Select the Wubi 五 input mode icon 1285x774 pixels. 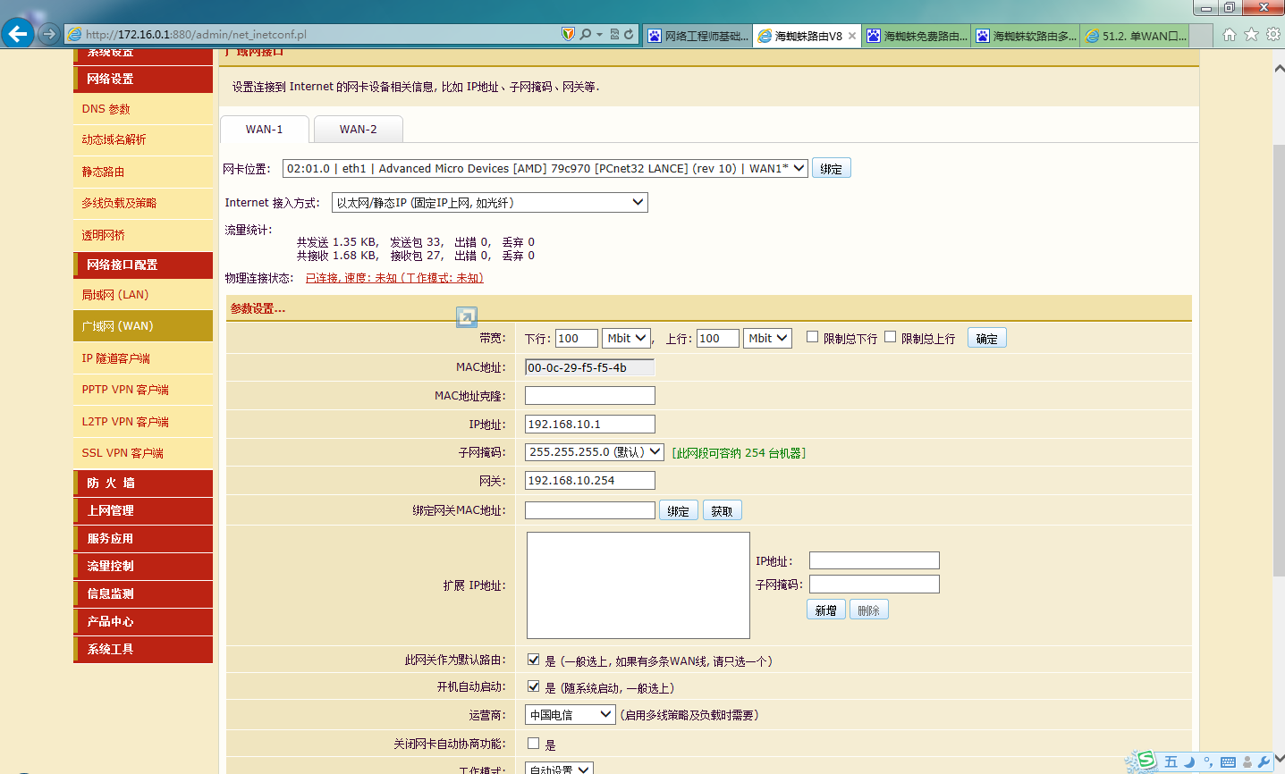[1171, 761]
